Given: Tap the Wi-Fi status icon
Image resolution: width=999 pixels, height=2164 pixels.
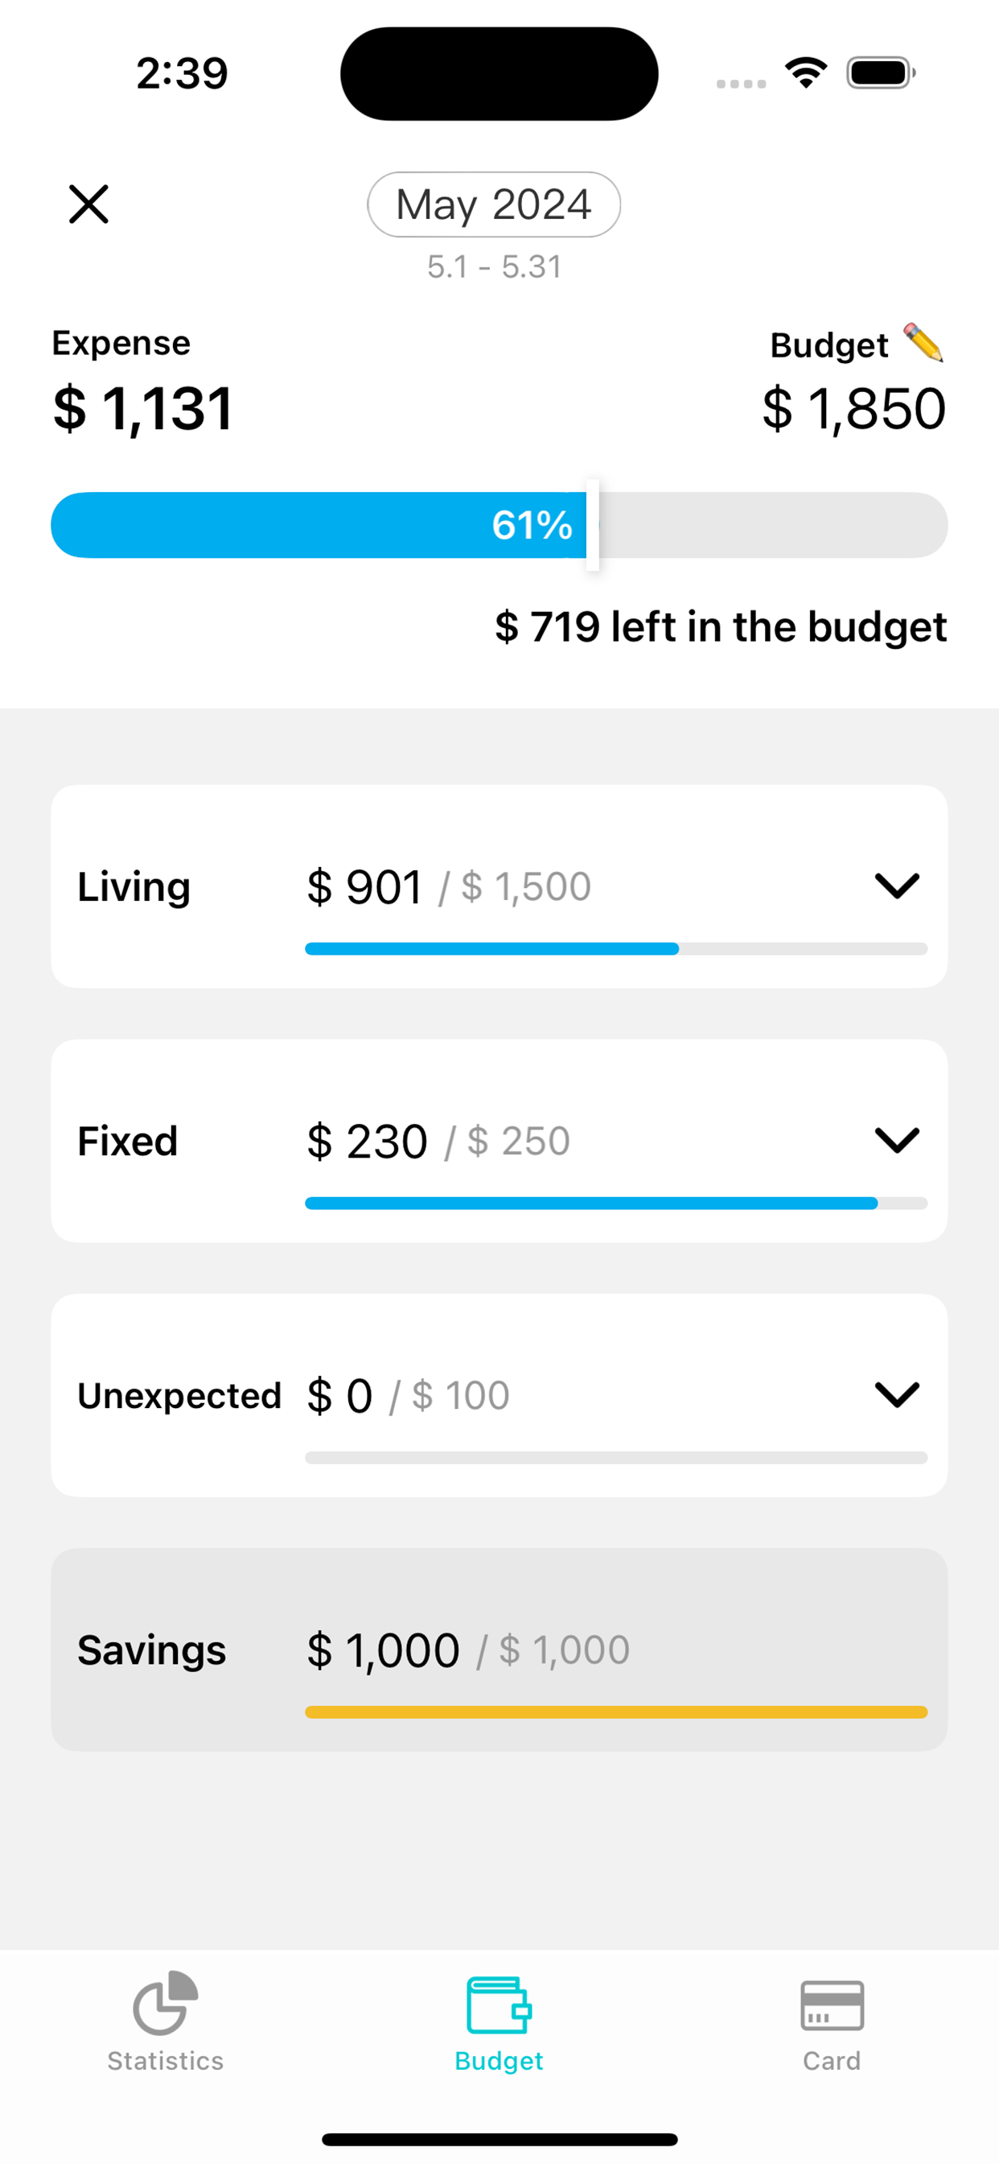Looking at the screenshot, I should pyautogui.click(x=806, y=73).
